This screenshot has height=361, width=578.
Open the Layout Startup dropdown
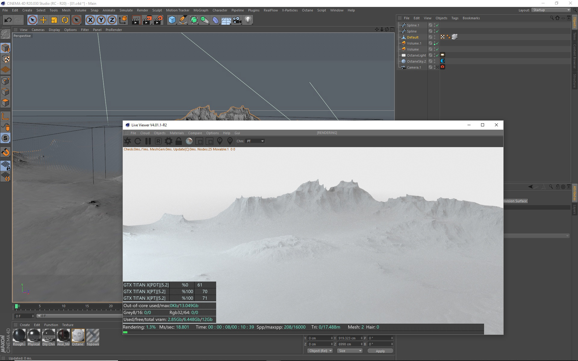click(551, 10)
